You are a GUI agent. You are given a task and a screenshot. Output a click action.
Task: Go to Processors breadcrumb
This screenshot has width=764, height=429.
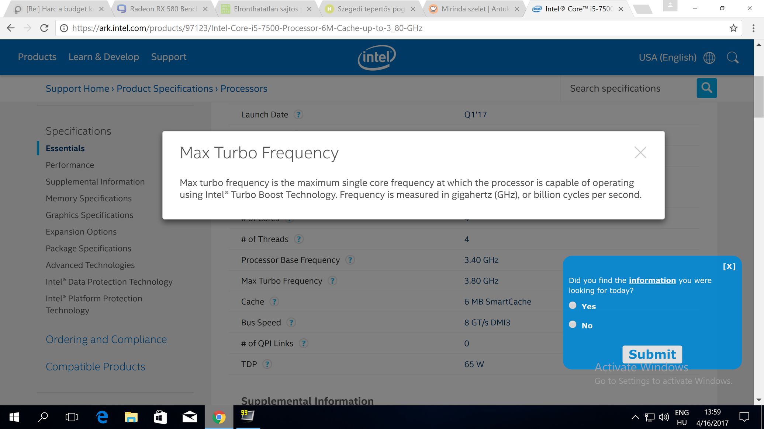pyautogui.click(x=244, y=89)
